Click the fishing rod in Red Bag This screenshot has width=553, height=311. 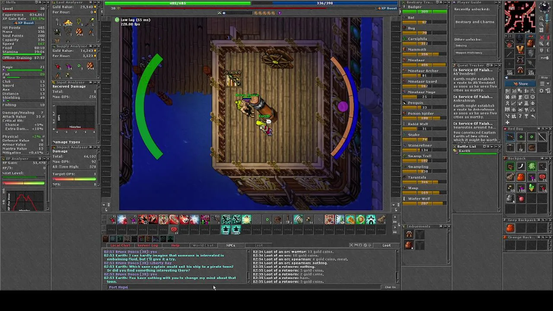[x=543, y=137]
